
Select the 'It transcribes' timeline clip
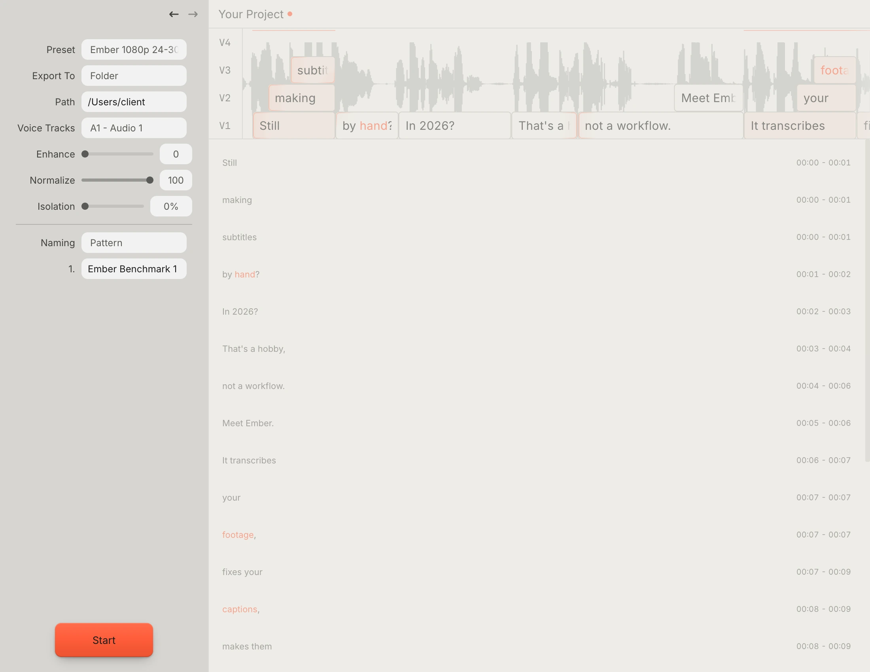(x=800, y=126)
